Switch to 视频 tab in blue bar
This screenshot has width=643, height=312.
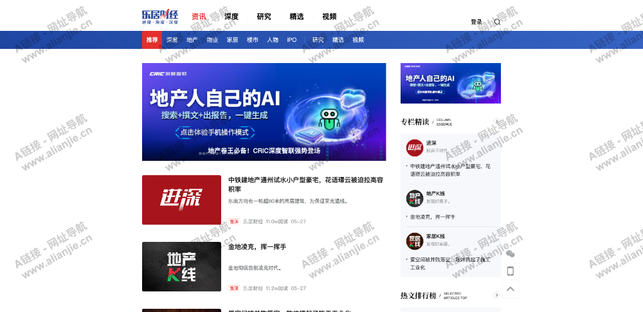(x=358, y=40)
